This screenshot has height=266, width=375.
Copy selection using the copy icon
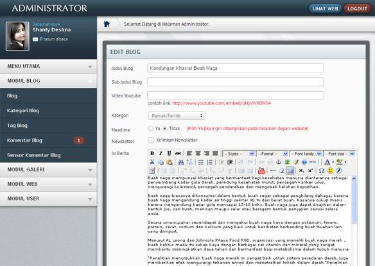click(x=161, y=162)
